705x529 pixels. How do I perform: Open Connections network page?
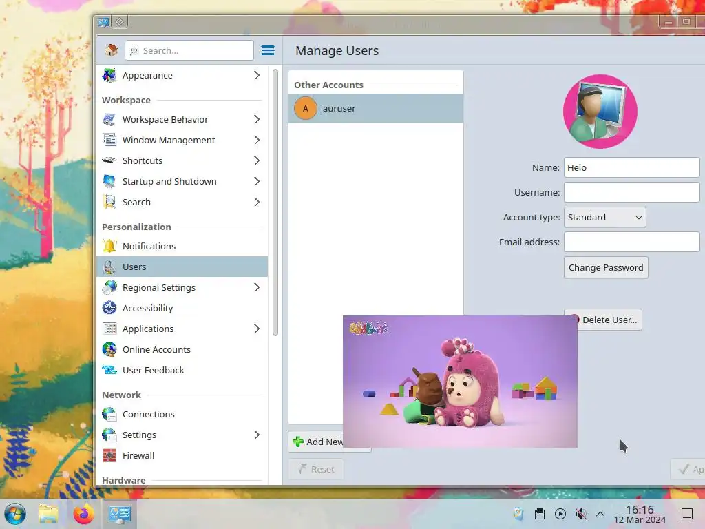182,414
